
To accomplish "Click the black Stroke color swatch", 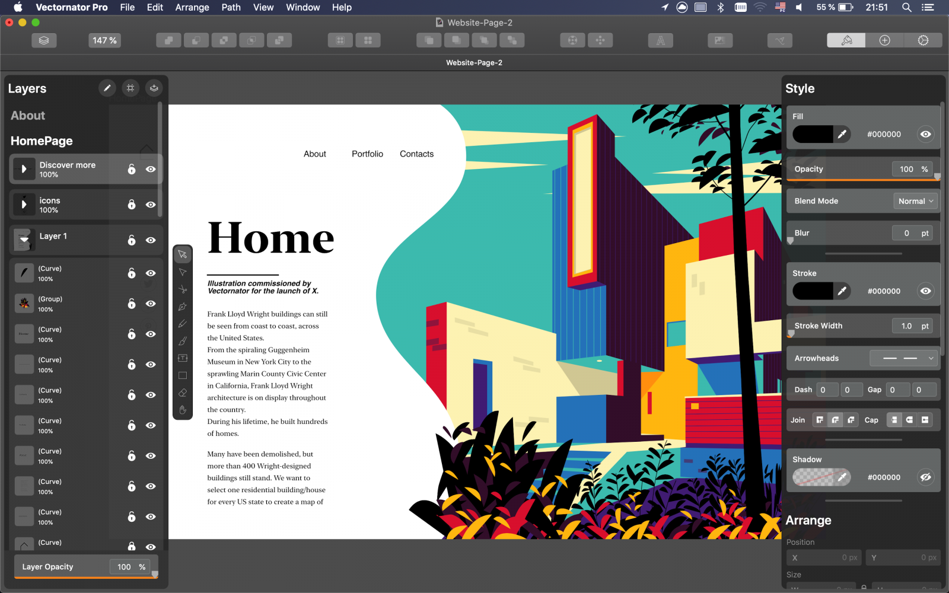I will point(813,291).
